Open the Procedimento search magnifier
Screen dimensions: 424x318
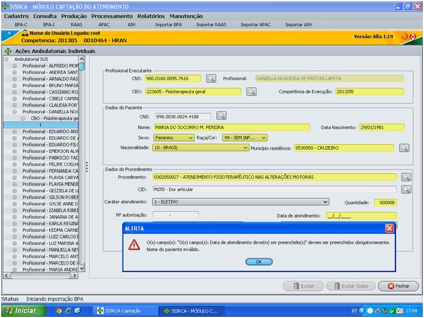[406, 177]
